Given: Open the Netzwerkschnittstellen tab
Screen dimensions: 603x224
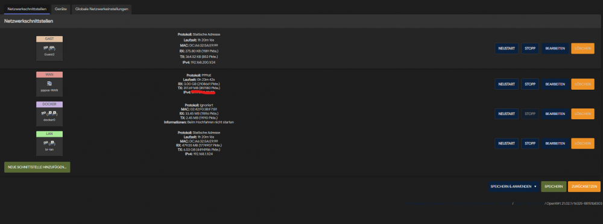Looking at the screenshot, I should (27, 9).
